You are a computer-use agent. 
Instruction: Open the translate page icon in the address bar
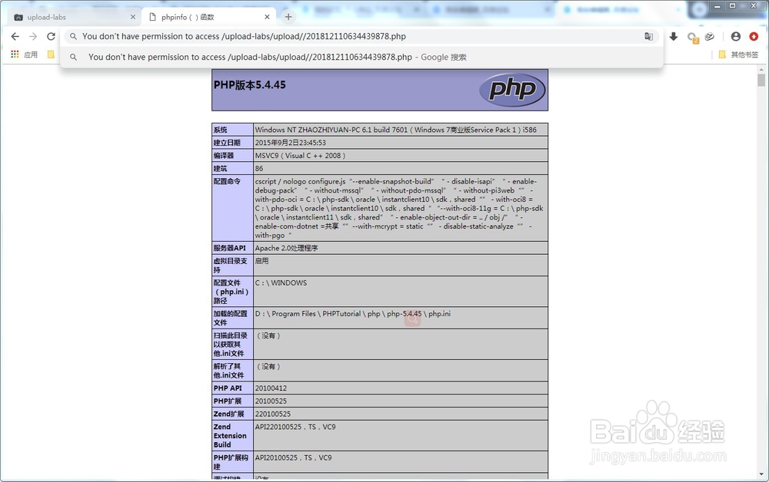coord(648,36)
